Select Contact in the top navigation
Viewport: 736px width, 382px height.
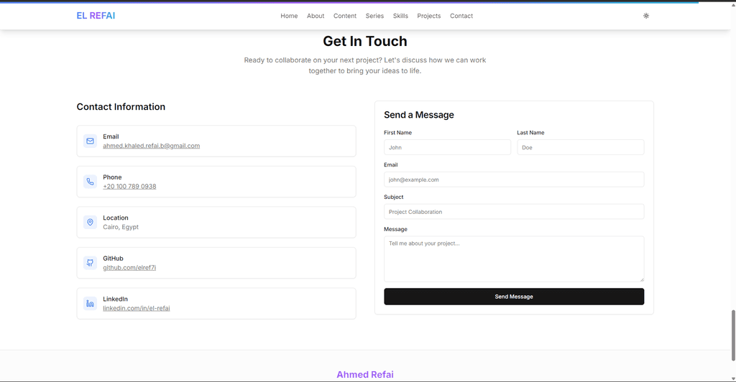click(x=461, y=16)
